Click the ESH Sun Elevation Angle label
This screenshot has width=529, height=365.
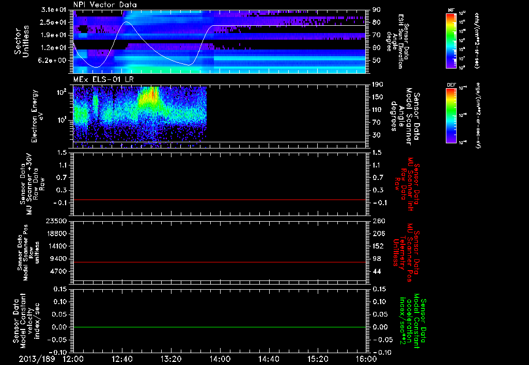click(398, 41)
